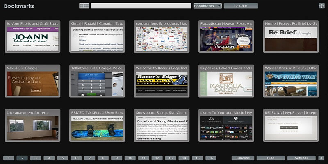The image size is (328, 164).
Task: Click the move/fullscreen arrows icon at top right
Action: coord(321,6)
